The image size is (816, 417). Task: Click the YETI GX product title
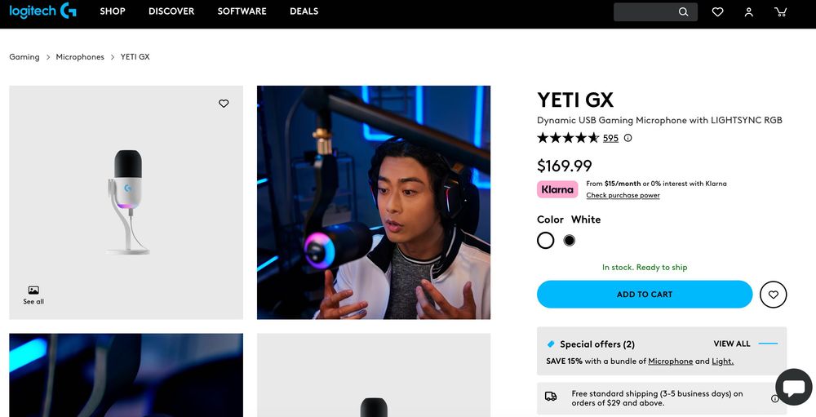(575, 100)
